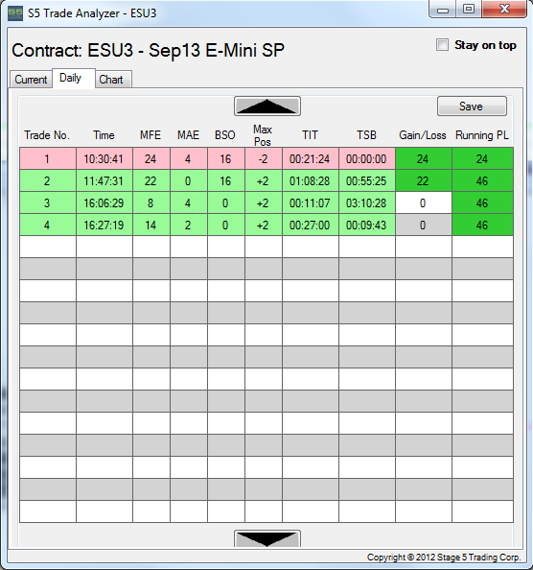Maximize the S5 Trade Analyzer window
This screenshot has height=570, width=533.
click(x=469, y=9)
